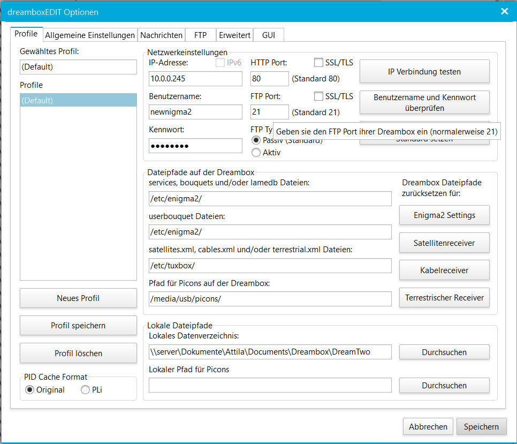Open the FTP tab
Image resolution: width=517 pixels, height=444 pixels.
pos(200,35)
